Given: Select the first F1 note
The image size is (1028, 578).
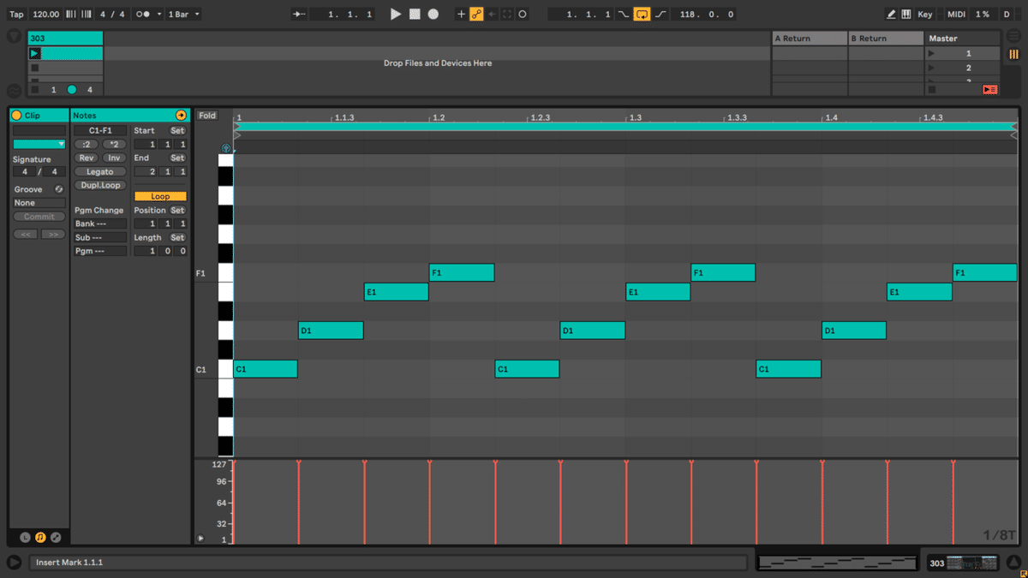Looking at the screenshot, I should pos(462,272).
